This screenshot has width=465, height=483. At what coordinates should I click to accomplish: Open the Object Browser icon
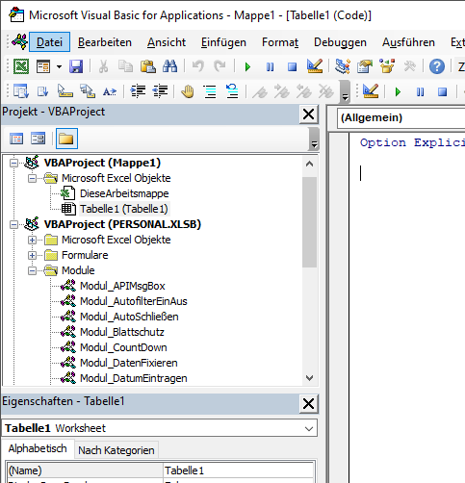pos(387,66)
